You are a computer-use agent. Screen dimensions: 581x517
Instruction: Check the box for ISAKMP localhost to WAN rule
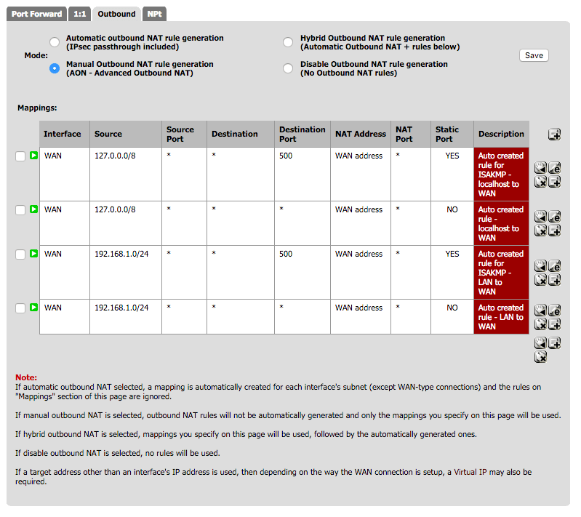coord(20,156)
